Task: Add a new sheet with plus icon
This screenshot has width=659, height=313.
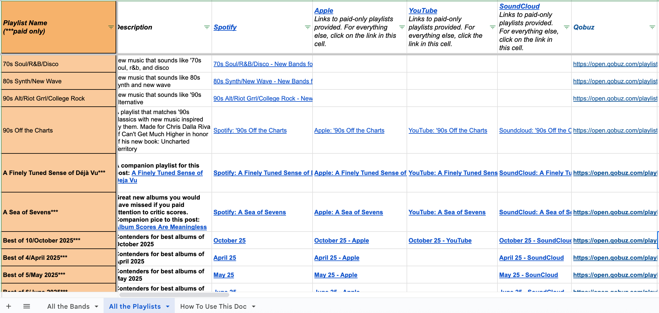Action: [x=9, y=306]
